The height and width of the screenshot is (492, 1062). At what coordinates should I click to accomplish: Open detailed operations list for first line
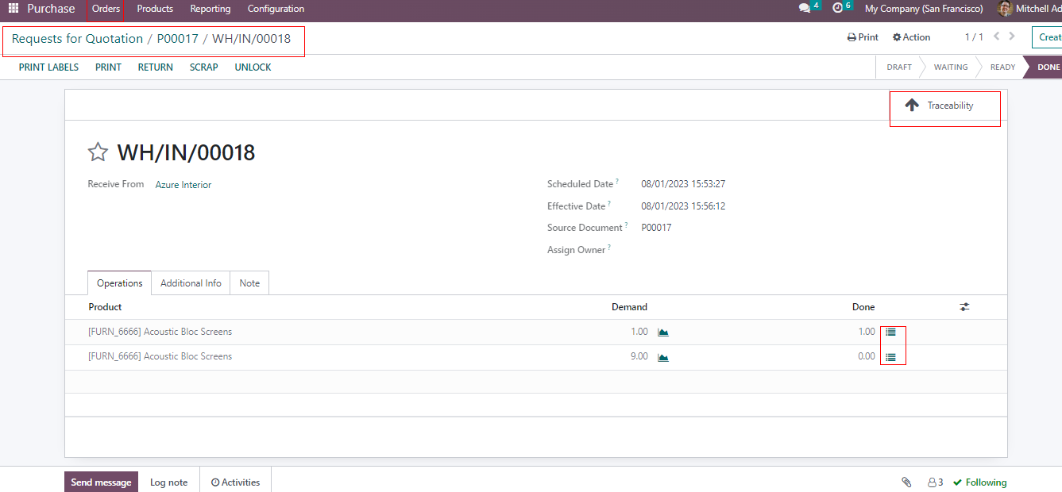890,332
